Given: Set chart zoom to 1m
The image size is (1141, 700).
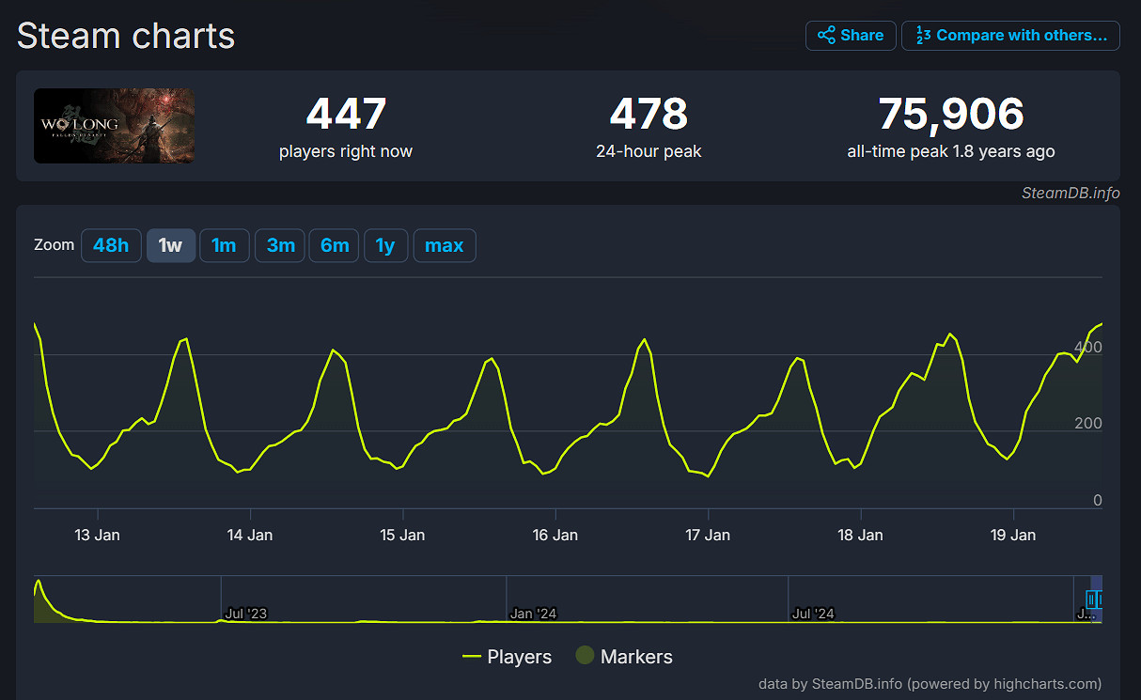Looking at the screenshot, I should pos(224,245).
